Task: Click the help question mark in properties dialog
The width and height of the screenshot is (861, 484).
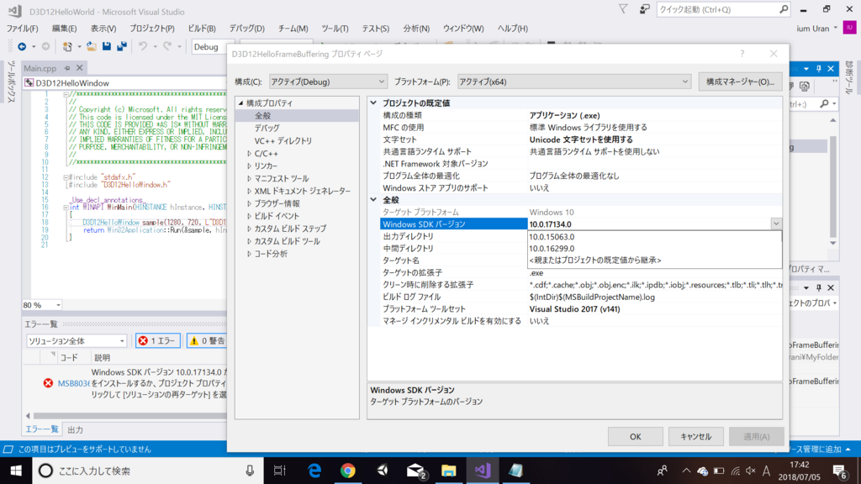Action: tap(742, 54)
